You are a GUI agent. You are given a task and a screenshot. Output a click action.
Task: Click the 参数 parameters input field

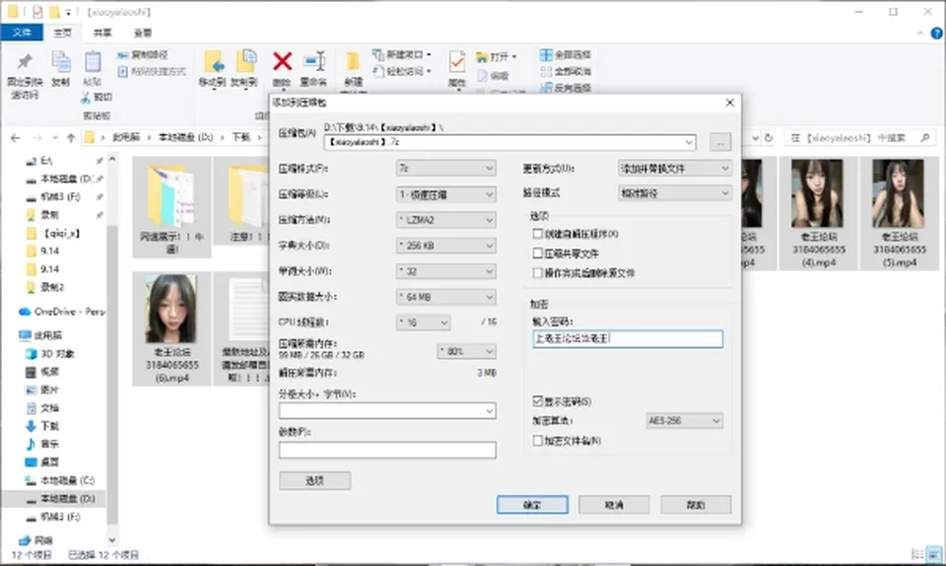pos(387,451)
